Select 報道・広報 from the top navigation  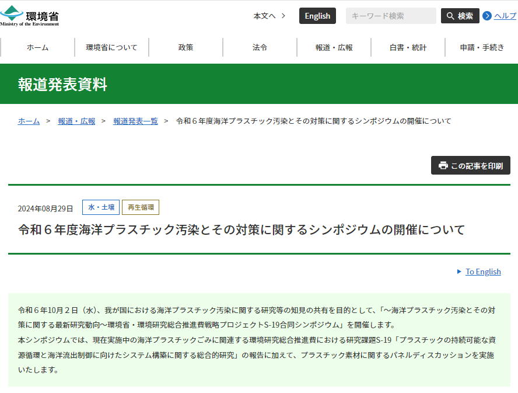click(334, 47)
